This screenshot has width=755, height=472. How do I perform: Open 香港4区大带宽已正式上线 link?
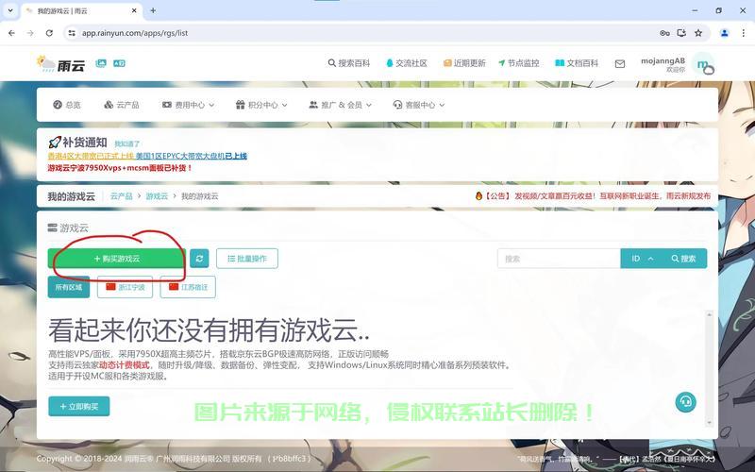tap(91, 156)
